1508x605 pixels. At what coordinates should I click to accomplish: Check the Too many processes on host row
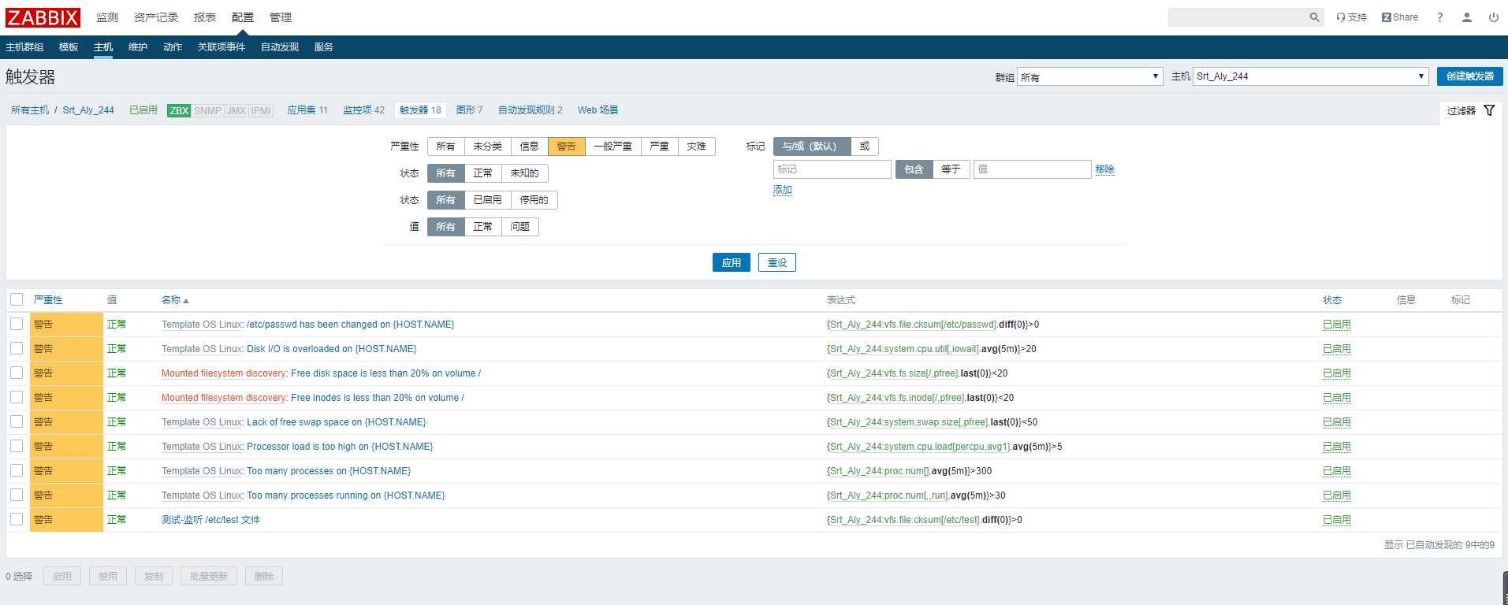[x=17, y=470]
